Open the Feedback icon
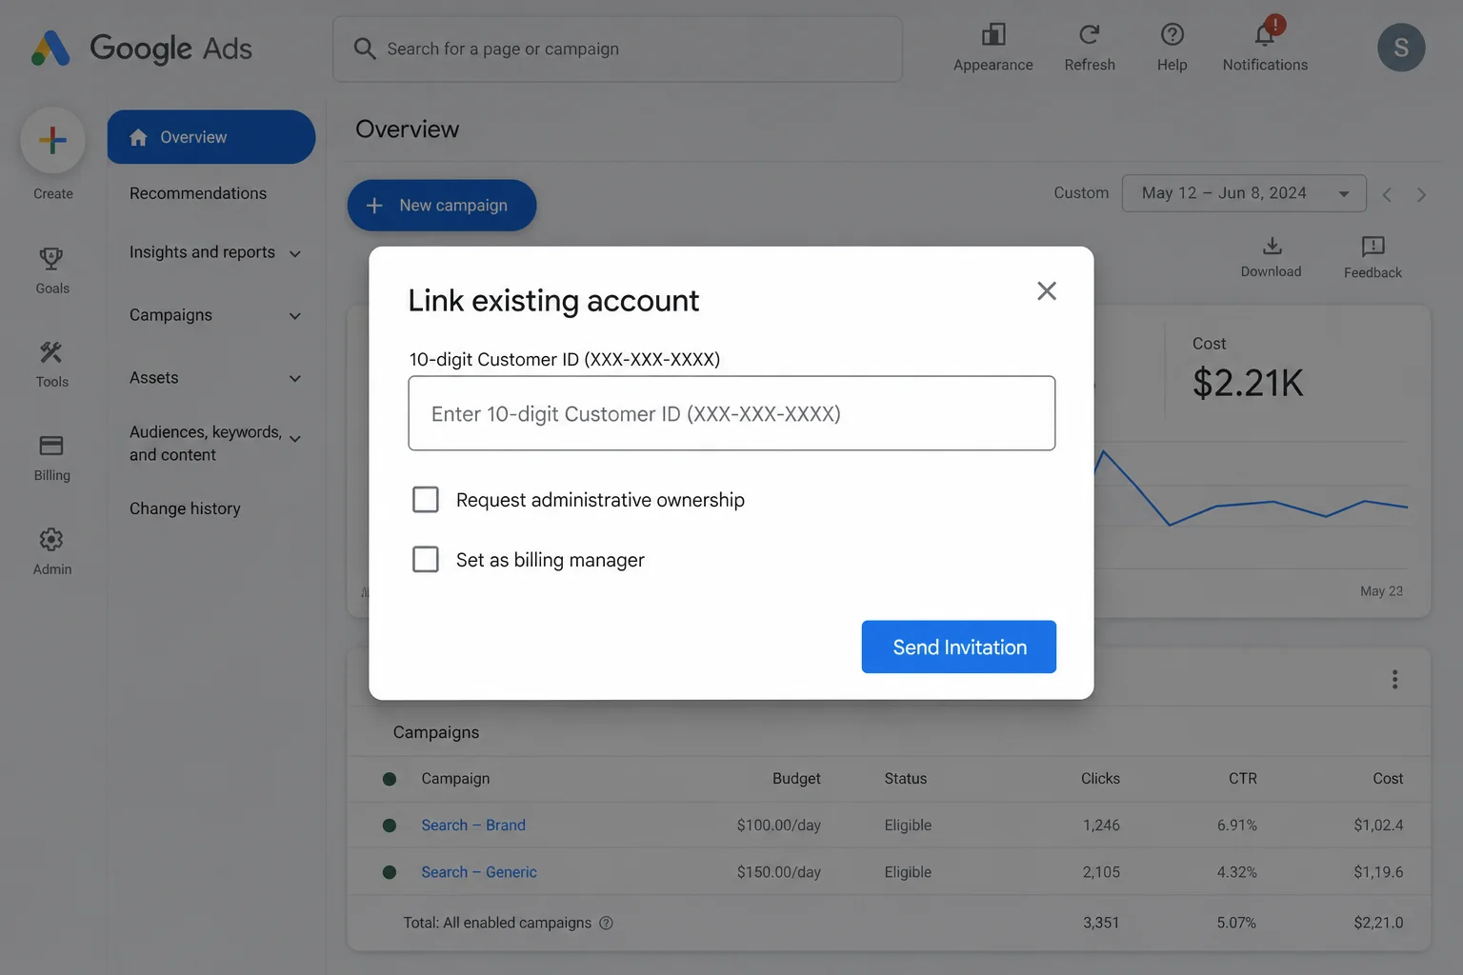The width and height of the screenshot is (1463, 975). [x=1373, y=248]
